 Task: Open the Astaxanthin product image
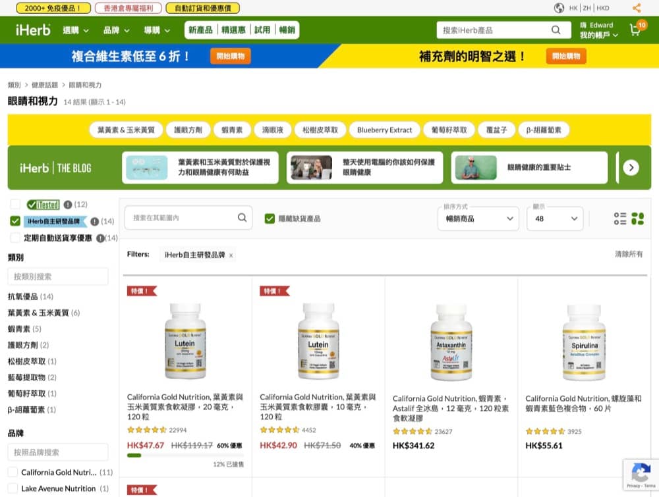pyautogui.click(x=451, y=342)
